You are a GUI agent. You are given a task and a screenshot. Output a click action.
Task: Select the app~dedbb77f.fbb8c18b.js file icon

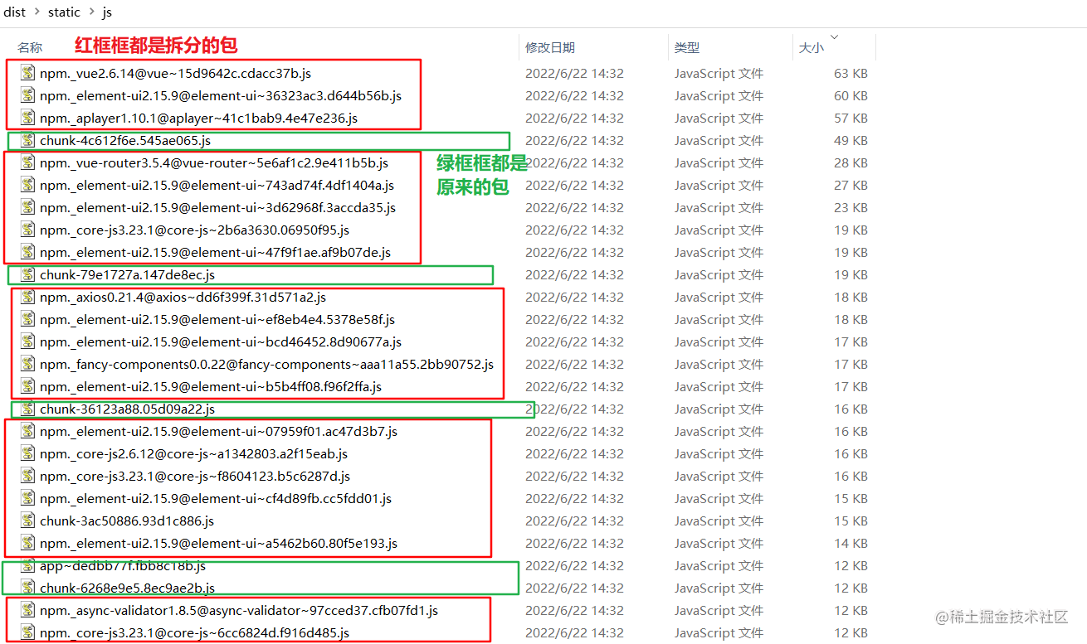coord(27,565)
